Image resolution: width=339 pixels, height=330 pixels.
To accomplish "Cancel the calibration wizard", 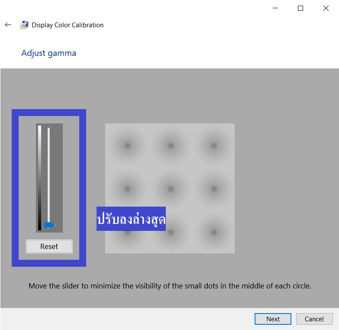I will (314, 319).
